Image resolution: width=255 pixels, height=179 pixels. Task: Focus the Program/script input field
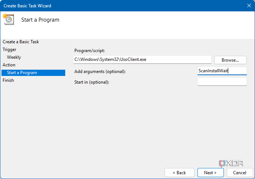tap(143, 60)
